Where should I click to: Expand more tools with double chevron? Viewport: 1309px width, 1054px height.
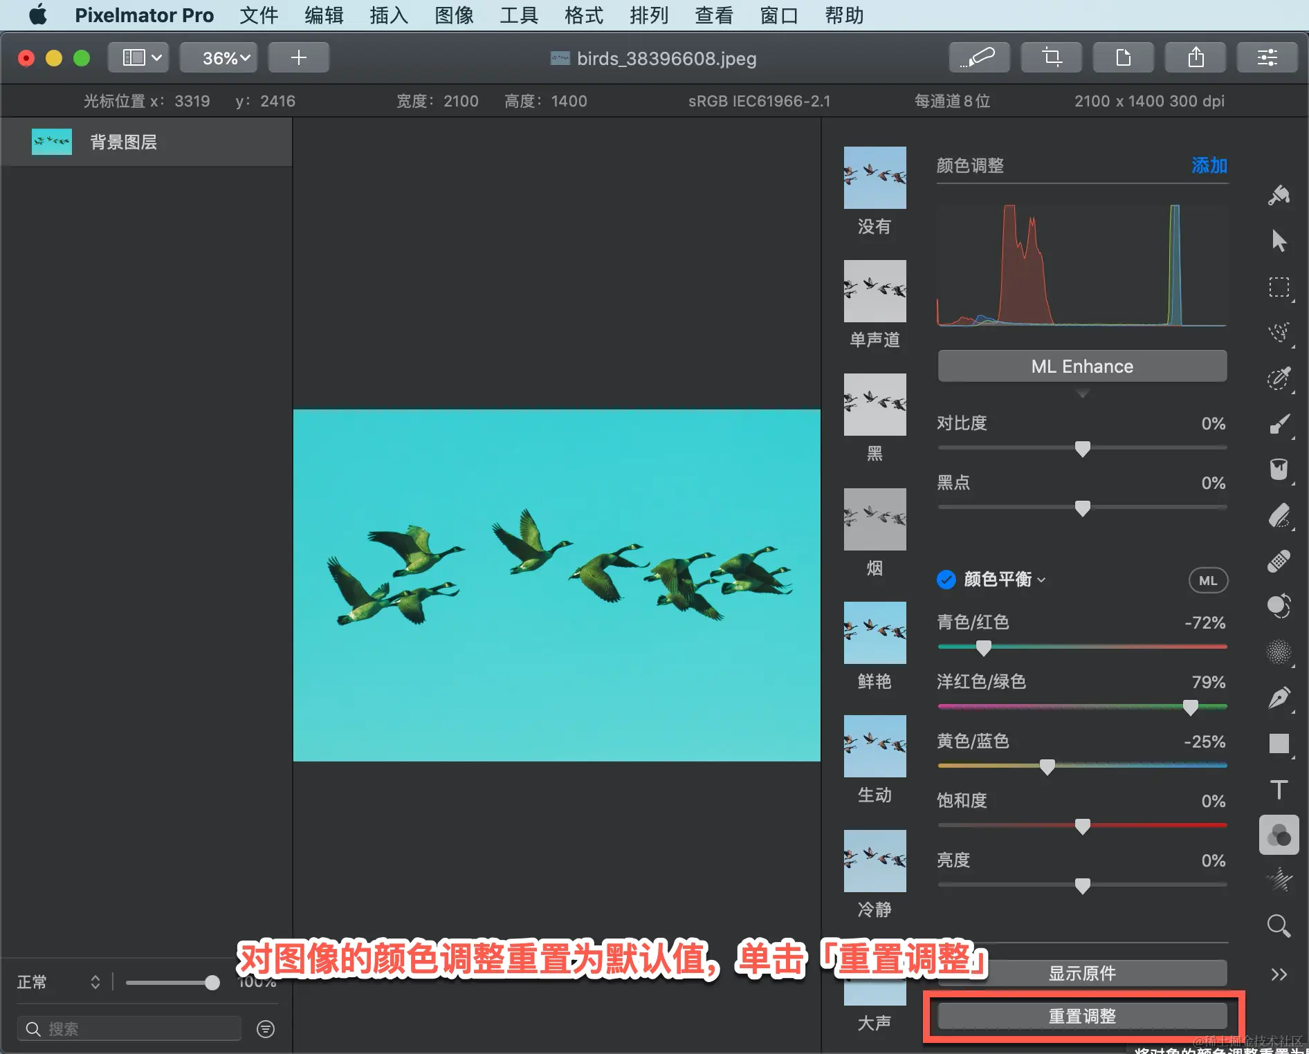(1279, 974)
